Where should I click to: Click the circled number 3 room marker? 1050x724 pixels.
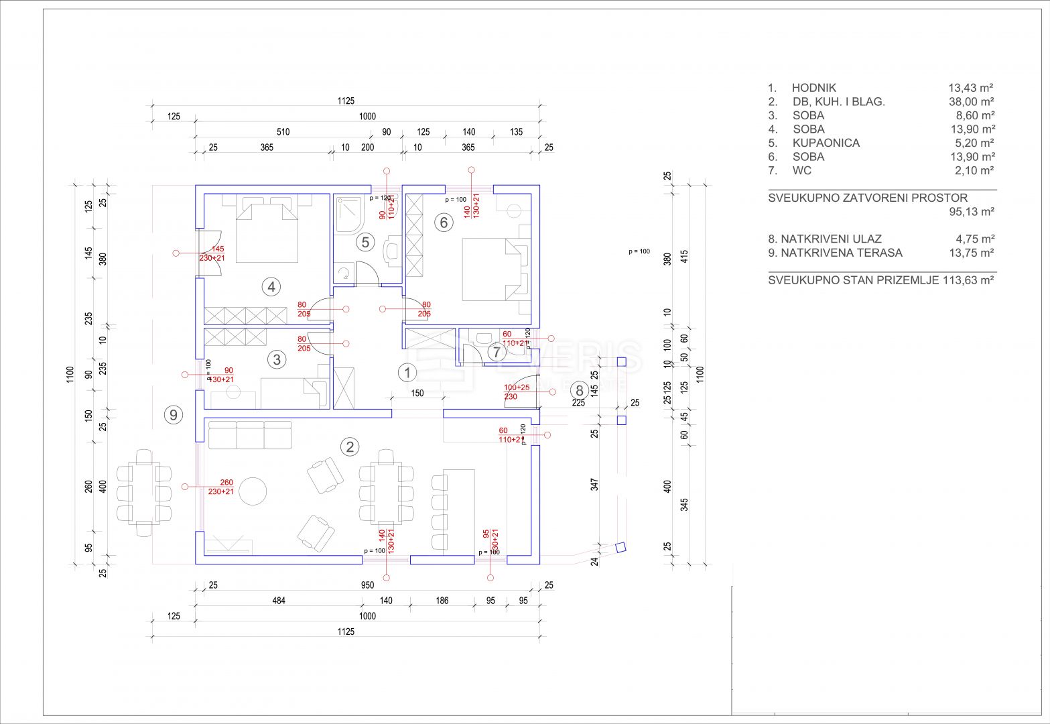point(276,359)
